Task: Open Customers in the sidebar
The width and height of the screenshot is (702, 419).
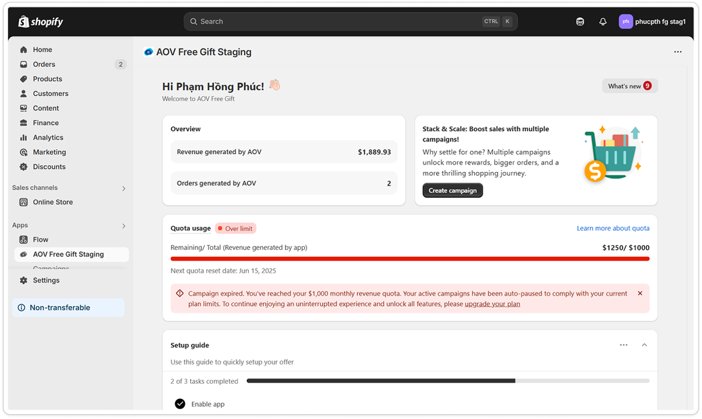Action: 50,94
